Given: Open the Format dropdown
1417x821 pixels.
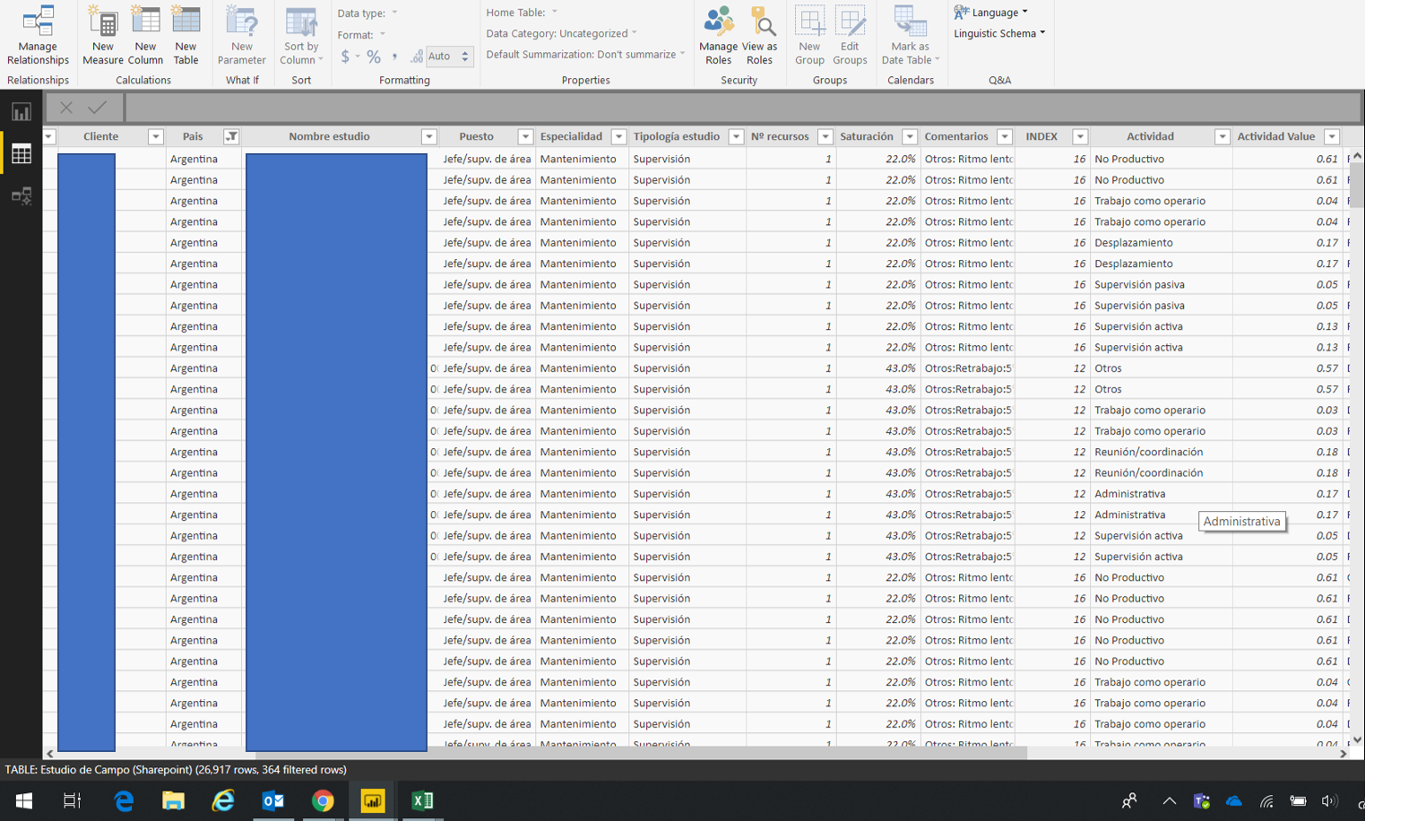Looking at the screenshot, I should [361, 35].
